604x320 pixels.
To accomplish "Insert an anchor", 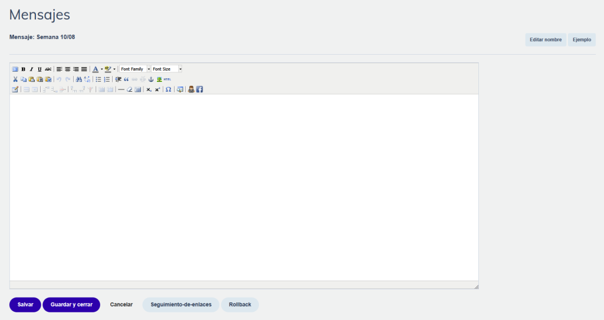I will pyautogui.click(x=151, y=79).
